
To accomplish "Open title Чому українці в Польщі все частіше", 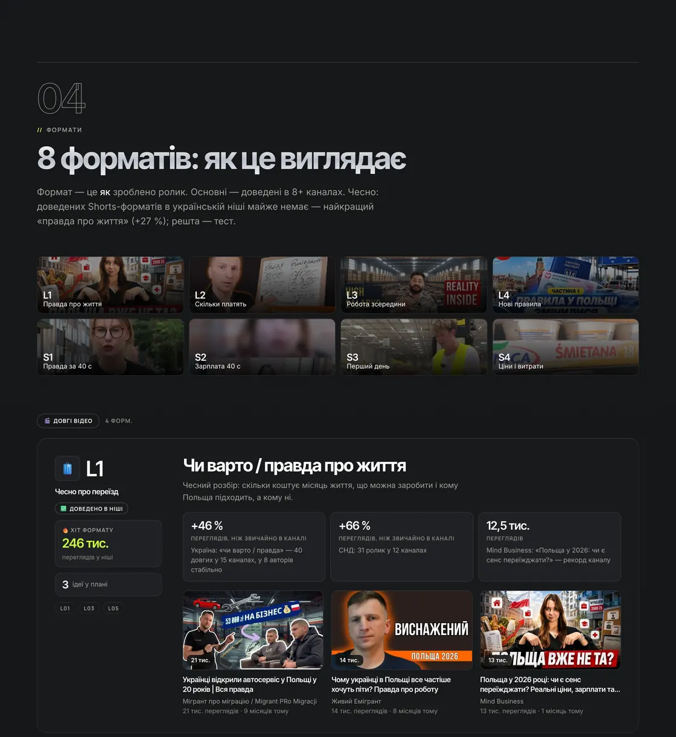I will tap(391, 684).
